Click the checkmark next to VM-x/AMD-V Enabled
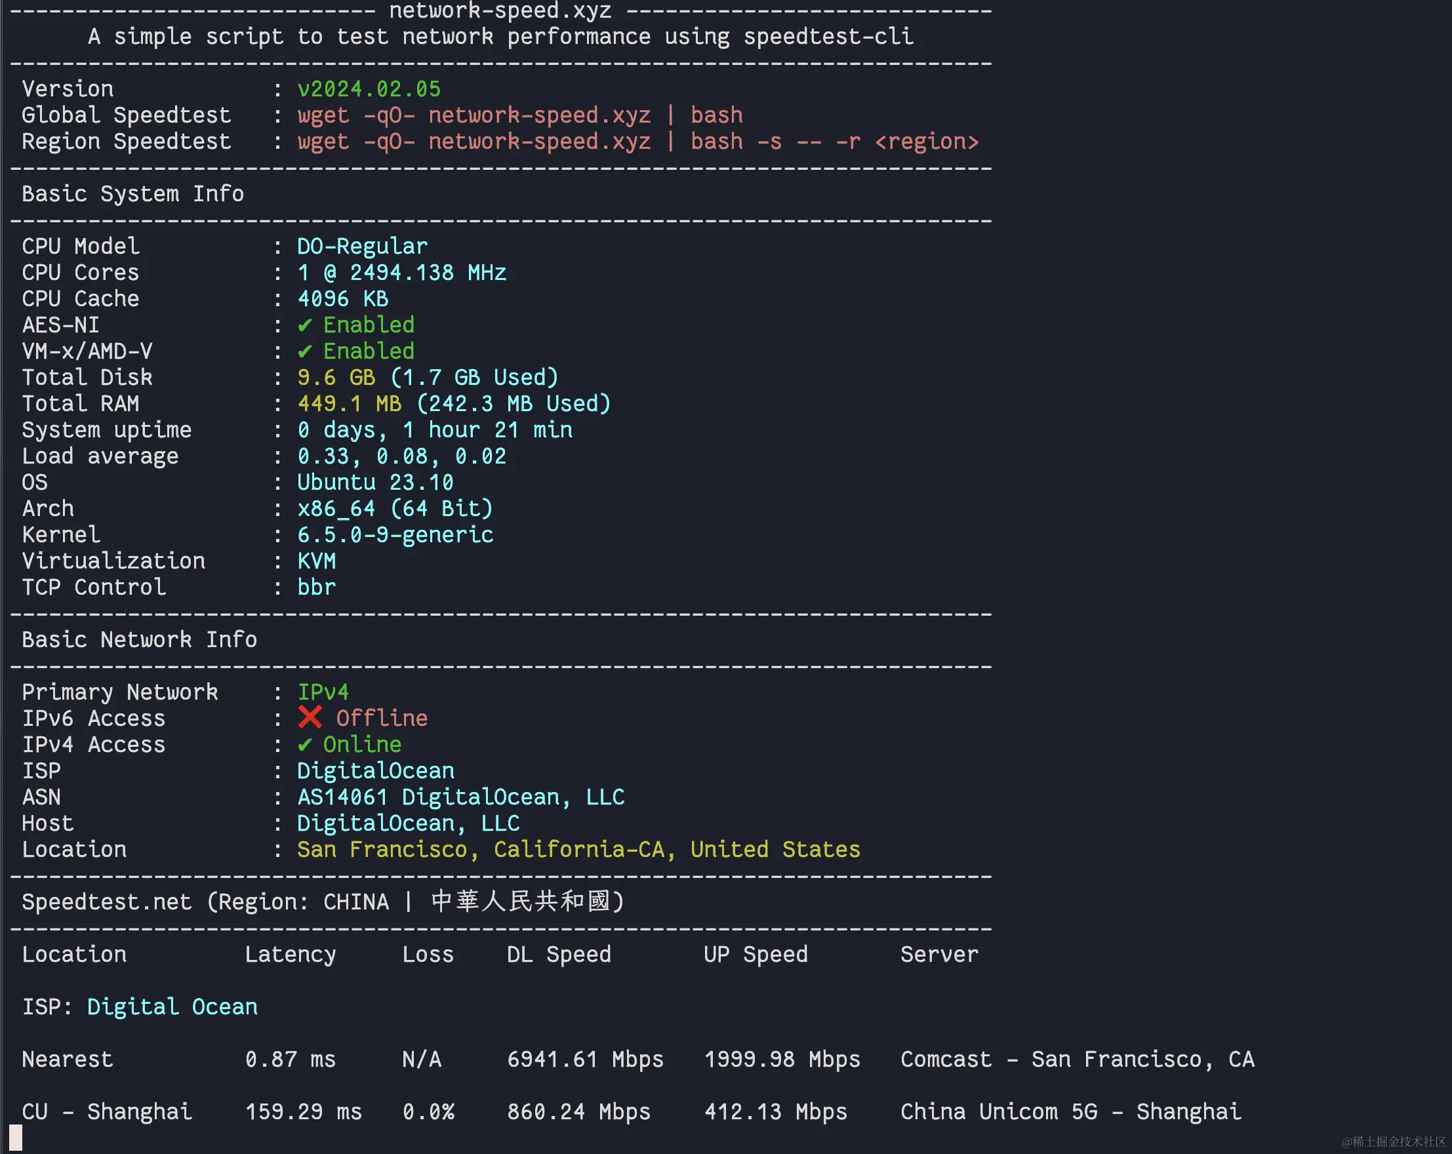This screenshot has height=1154, width=1452. pos(304,351)
